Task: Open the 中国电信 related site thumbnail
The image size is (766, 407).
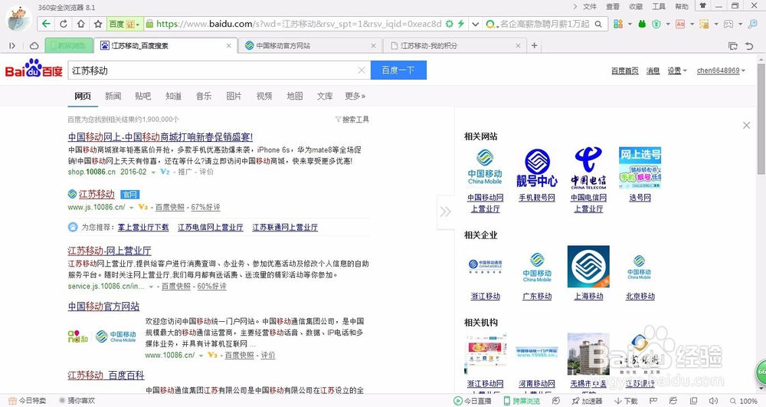Action: point(588,169)
